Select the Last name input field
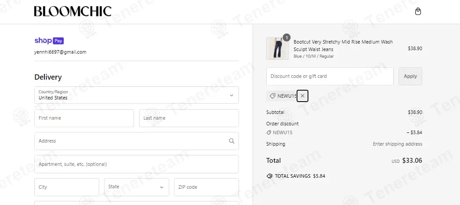Viewport: 460px width, 205px height. pos(189,118)
